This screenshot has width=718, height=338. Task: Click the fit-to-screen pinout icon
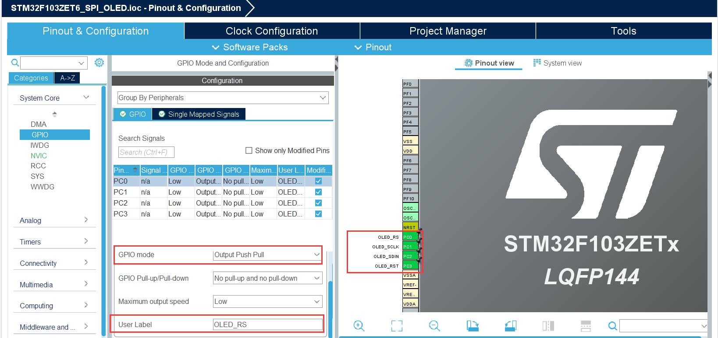[x=397, y=326]
